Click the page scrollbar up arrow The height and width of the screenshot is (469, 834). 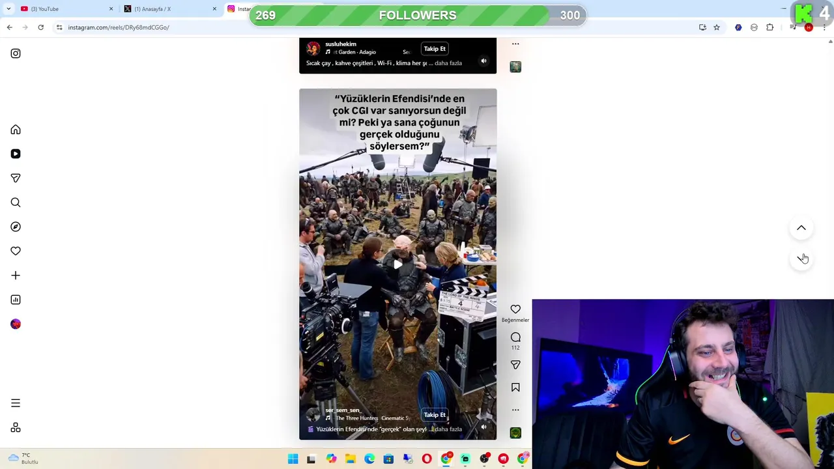(830, 42)
